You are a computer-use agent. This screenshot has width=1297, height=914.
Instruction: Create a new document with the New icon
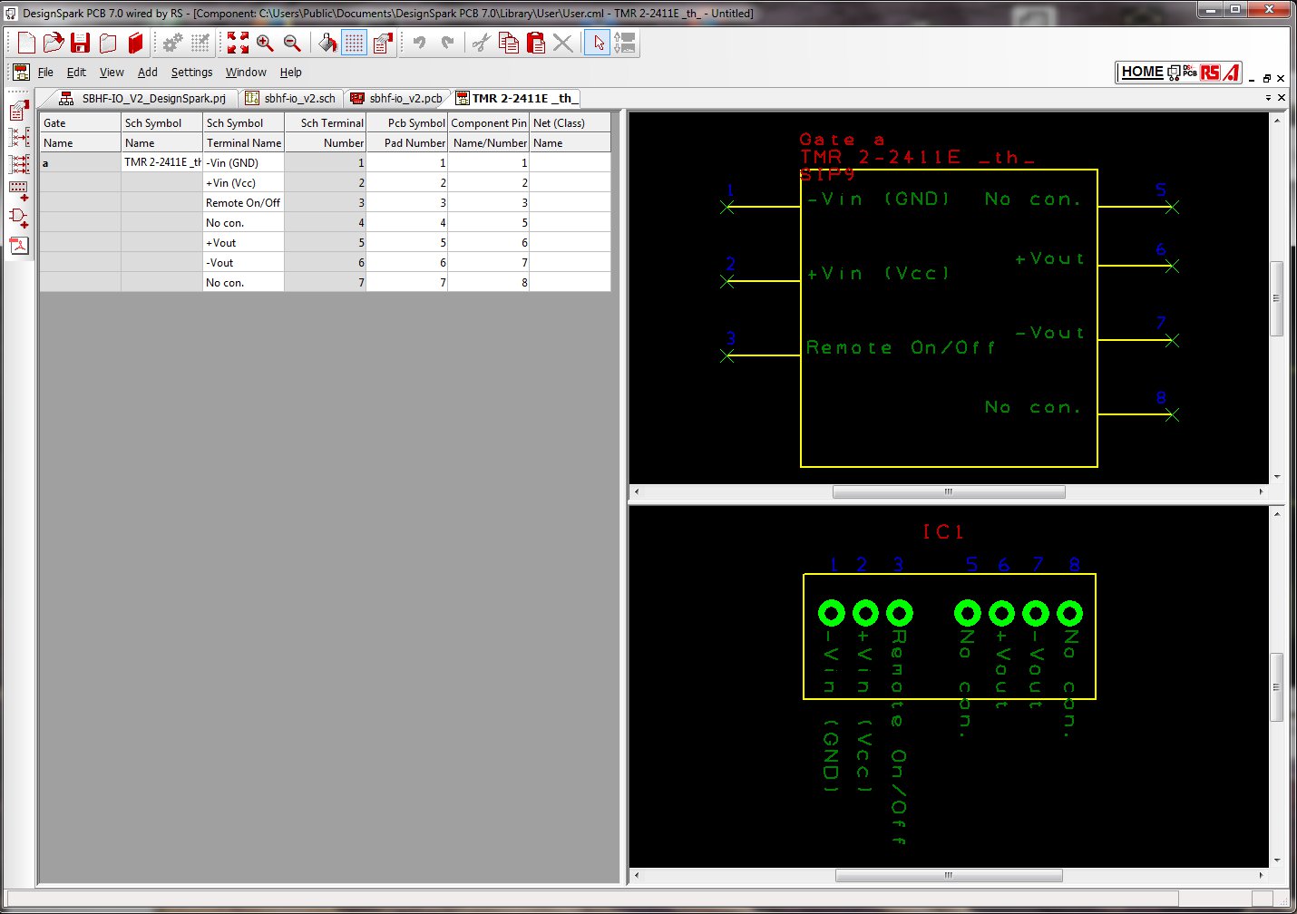point(26,43)
